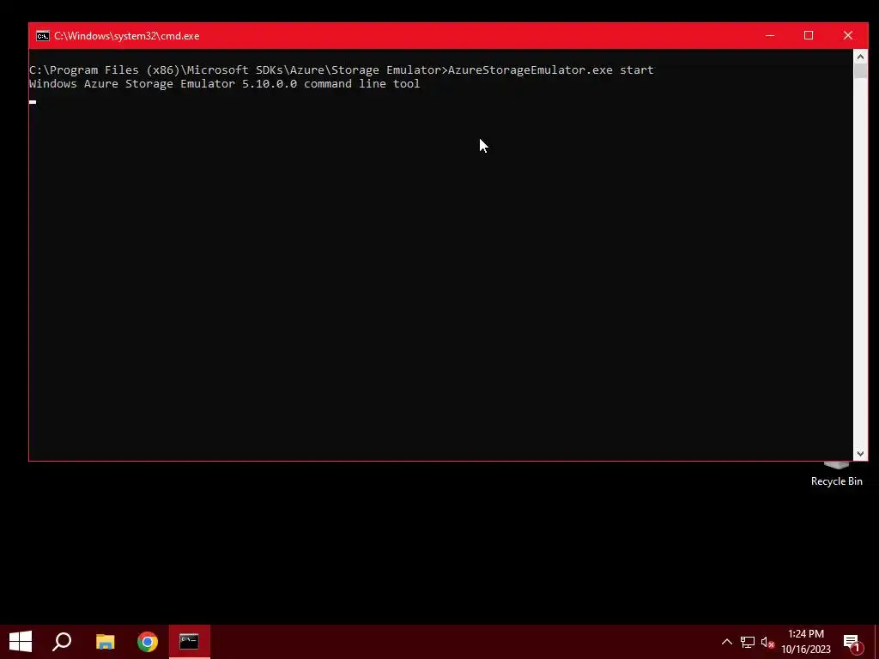Open the Windows Start menu
Viewport: 879px width, 659px height.
point(21,642)
